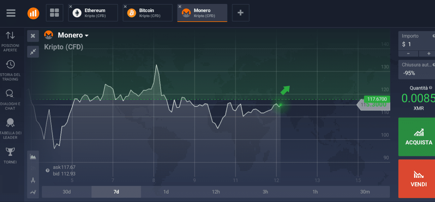Open Dialoghi e Chat

(x=10, y=99)
